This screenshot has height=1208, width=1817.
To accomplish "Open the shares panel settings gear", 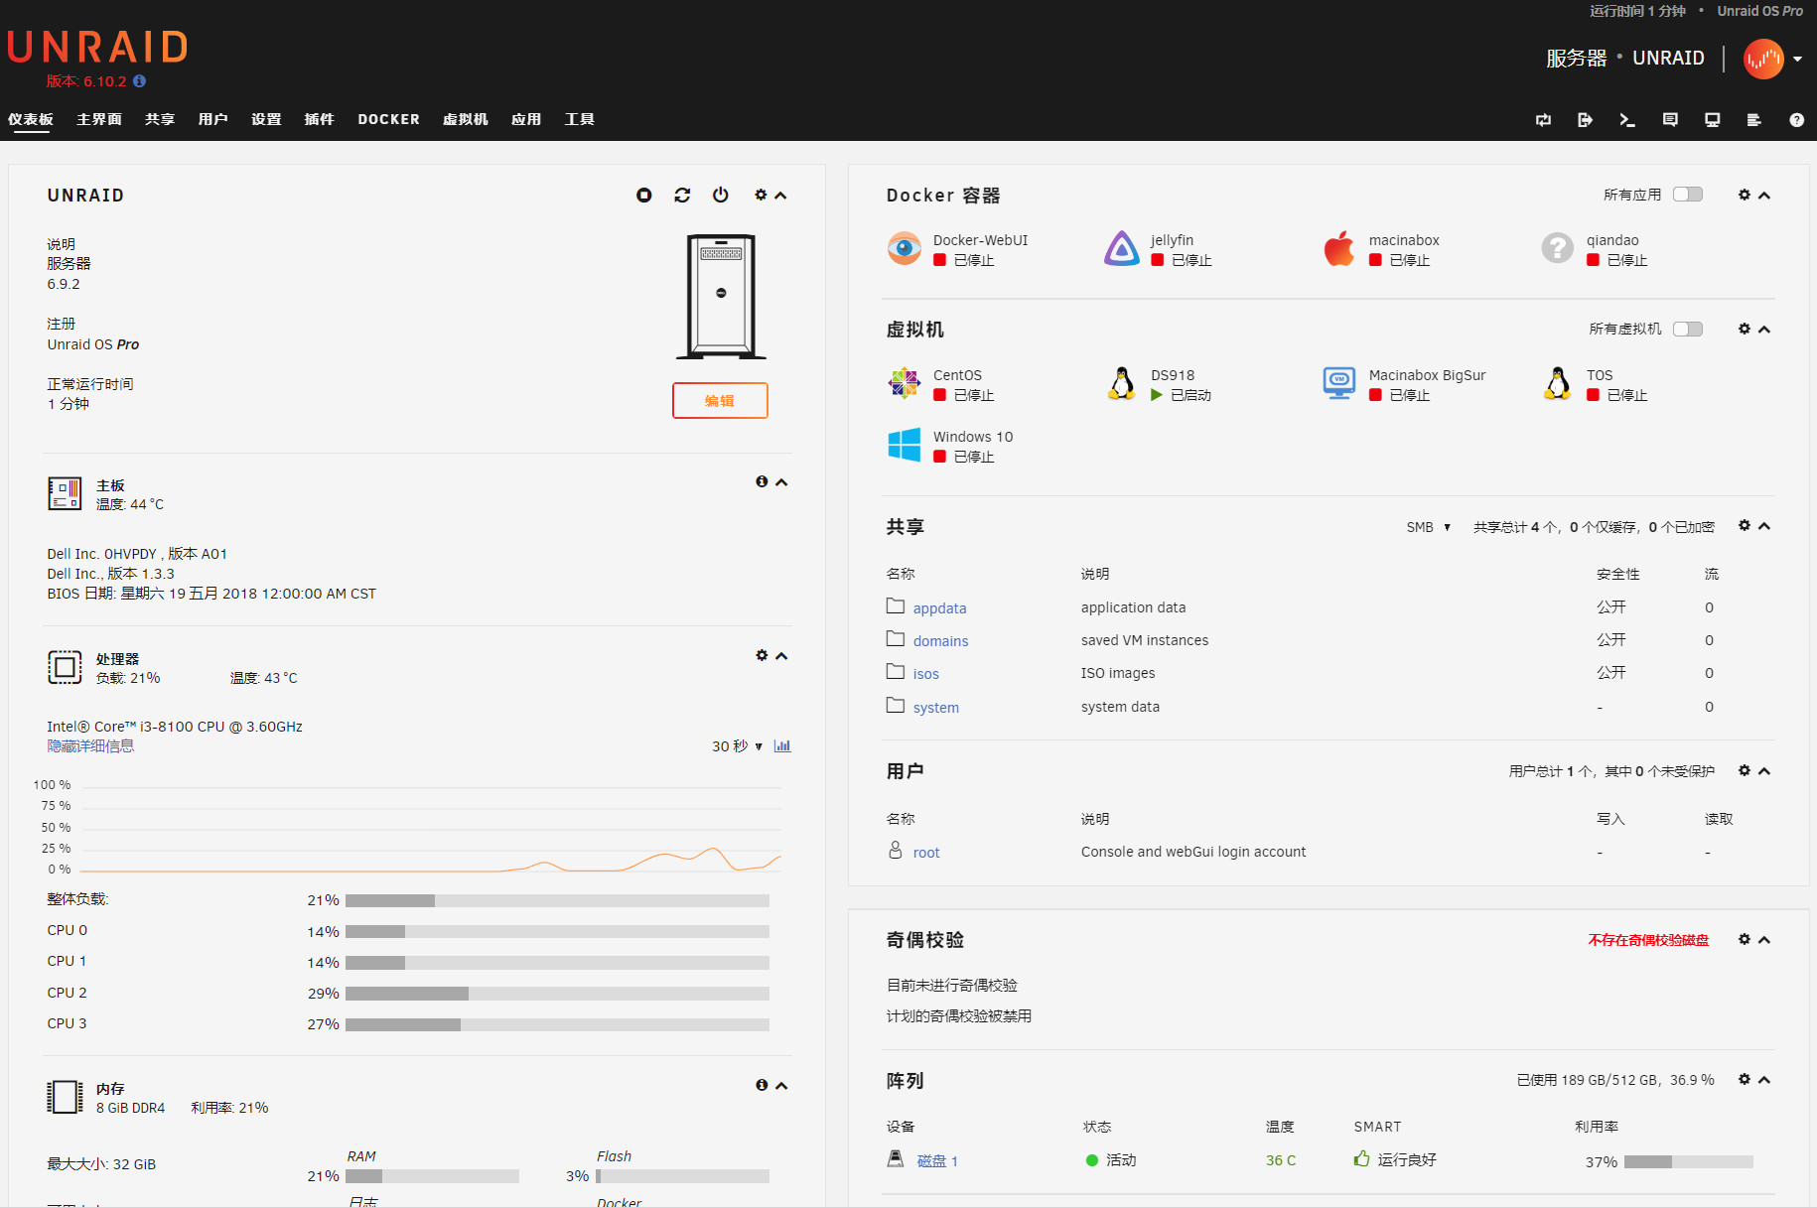I will click(x=1745, y=525).
